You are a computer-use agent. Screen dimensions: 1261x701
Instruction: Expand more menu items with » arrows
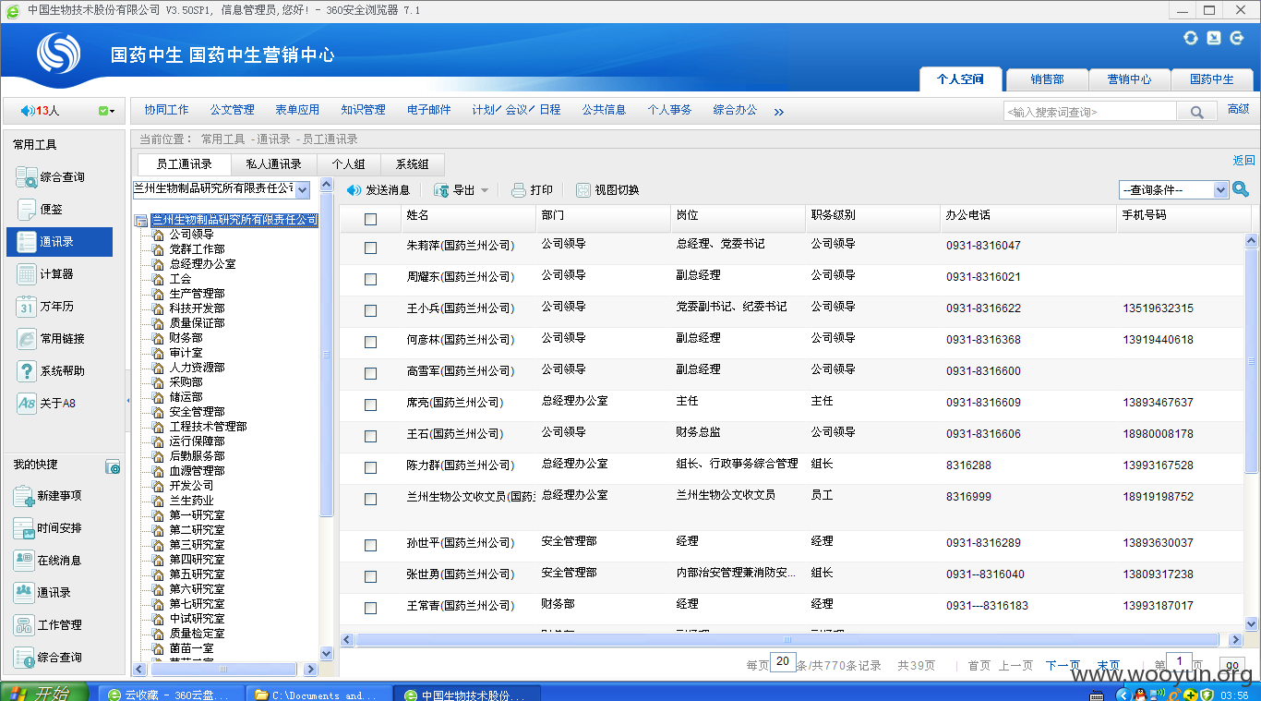click(x=778, y=112)
